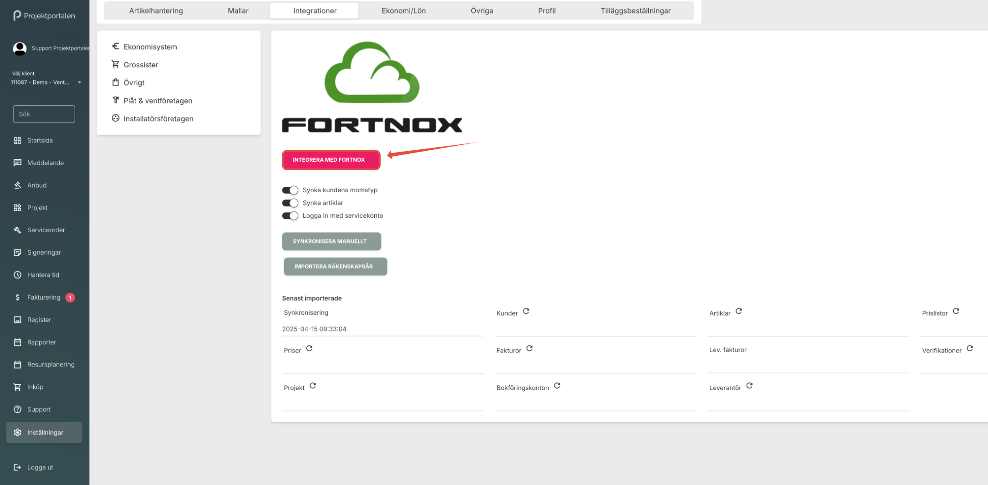
Task: Refresh Artiklar import
Action: click(738, 311)
